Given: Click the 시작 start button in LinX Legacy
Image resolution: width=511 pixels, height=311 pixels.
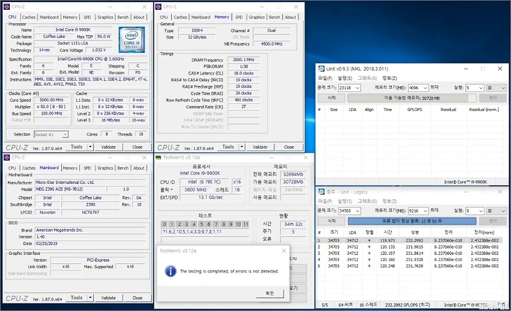Looking at the screenshot, I should 331,221.
